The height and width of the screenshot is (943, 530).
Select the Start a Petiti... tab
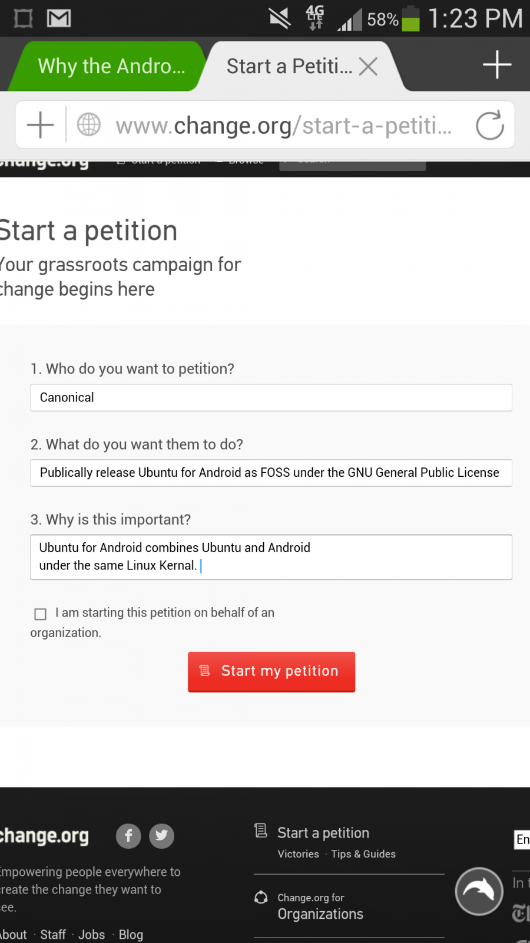click(x=289, y=67)
